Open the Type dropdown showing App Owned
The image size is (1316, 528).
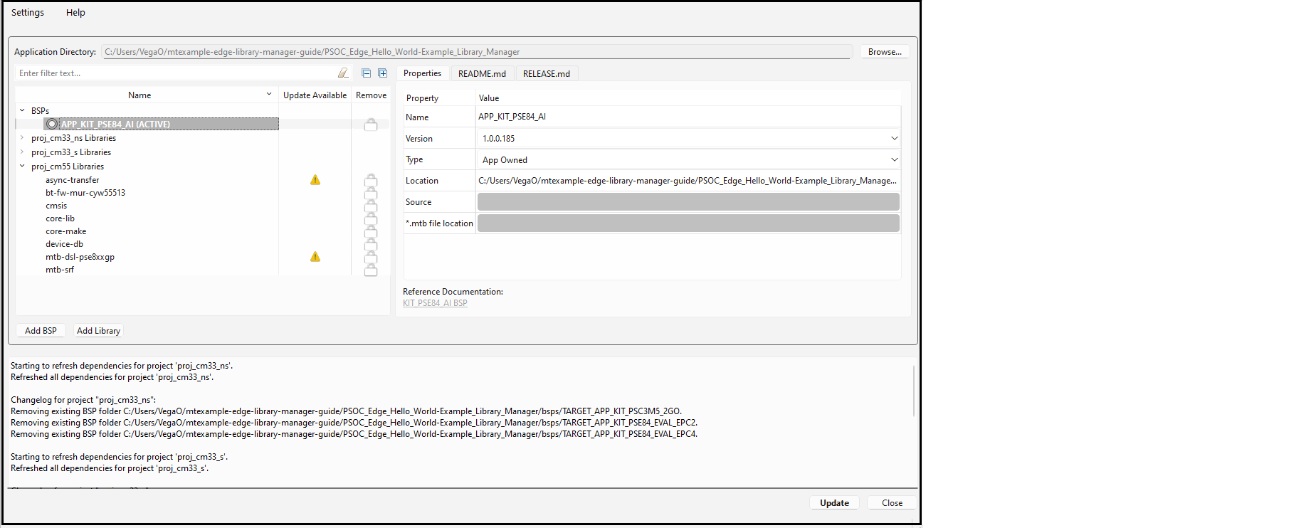[x=894, y=160]
